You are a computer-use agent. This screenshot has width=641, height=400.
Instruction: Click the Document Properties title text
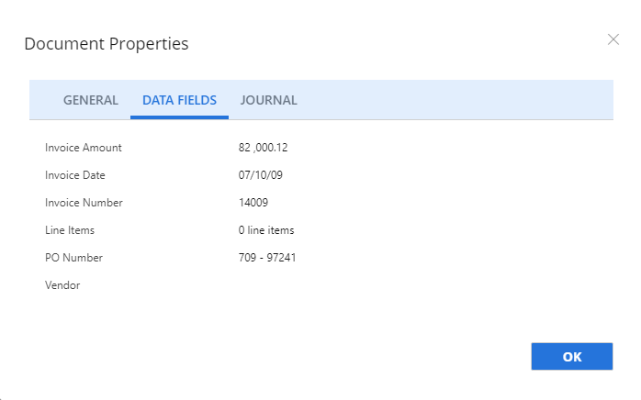point(107,43)
